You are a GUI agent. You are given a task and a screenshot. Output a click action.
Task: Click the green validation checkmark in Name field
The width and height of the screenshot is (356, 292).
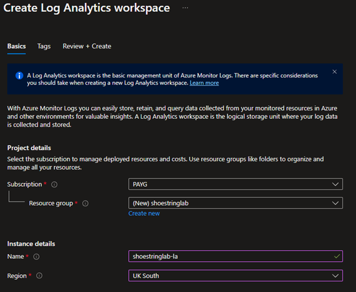pyautogui.click(x=336, y=256)
